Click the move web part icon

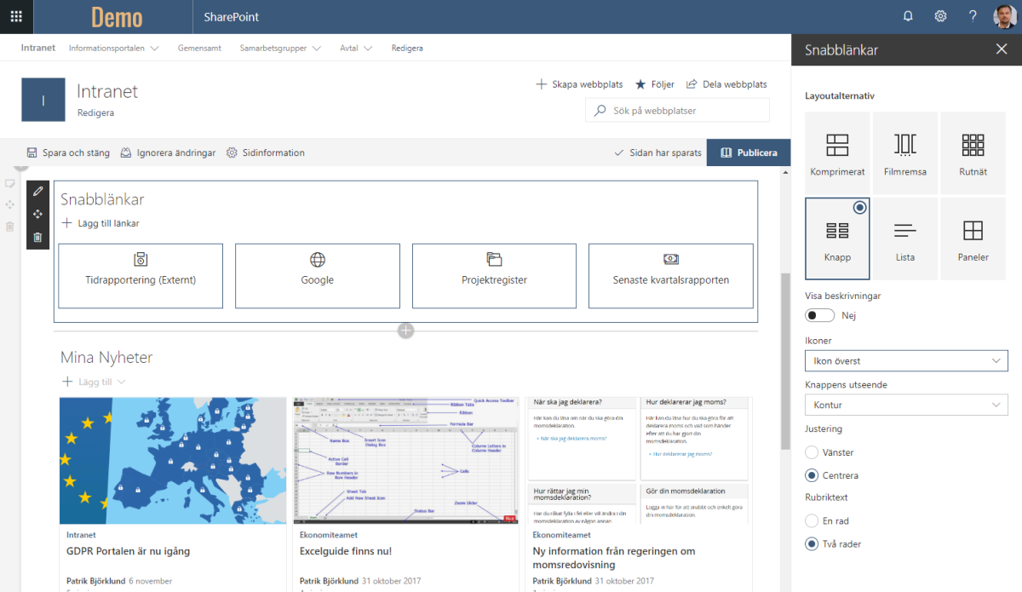point(37,215)
